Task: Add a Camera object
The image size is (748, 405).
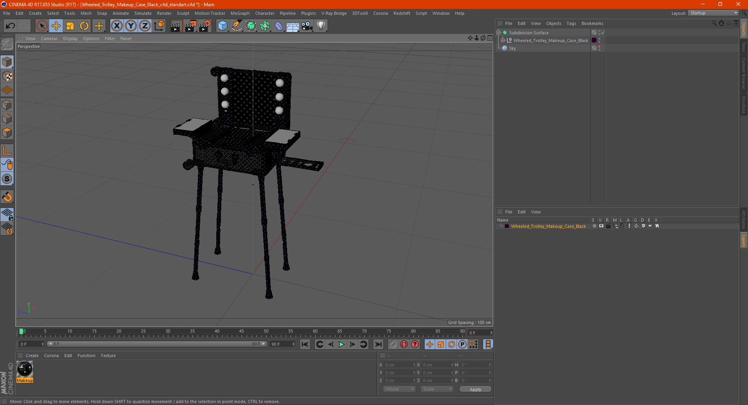Action: click(307, 26)
